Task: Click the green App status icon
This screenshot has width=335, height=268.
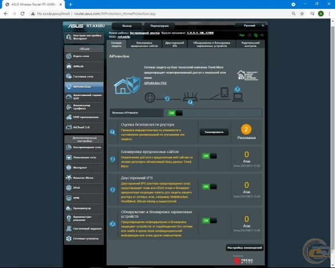Action: pos(242,35)
